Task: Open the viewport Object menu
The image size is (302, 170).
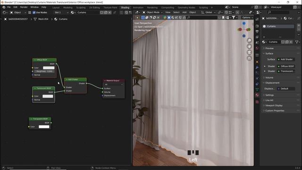Action: coord(193,12)
